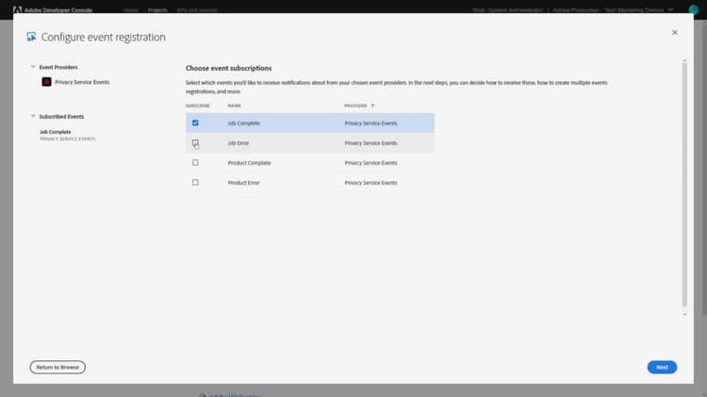Click provider cell in Product Error row
The height and width of the screenshot is (397, 707).
click(371, 183)
